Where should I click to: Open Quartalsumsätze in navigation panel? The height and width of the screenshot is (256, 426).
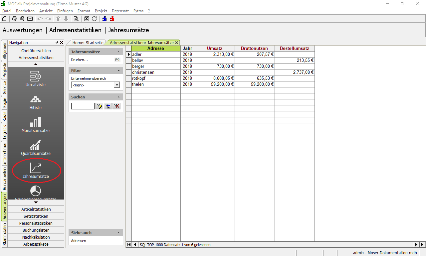(36, 148)
